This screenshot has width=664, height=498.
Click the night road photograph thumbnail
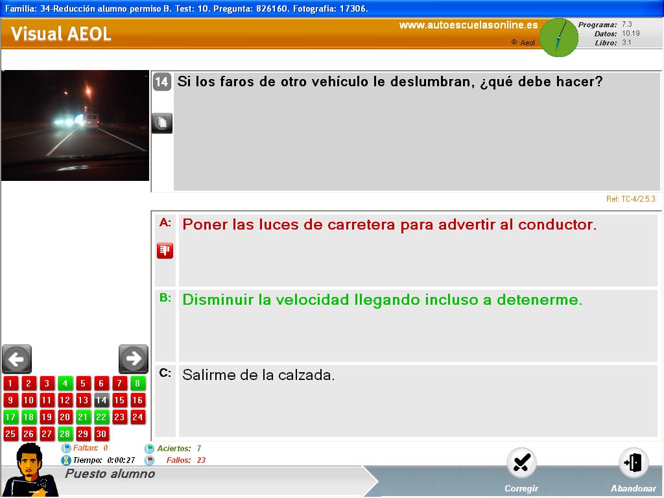75,125
